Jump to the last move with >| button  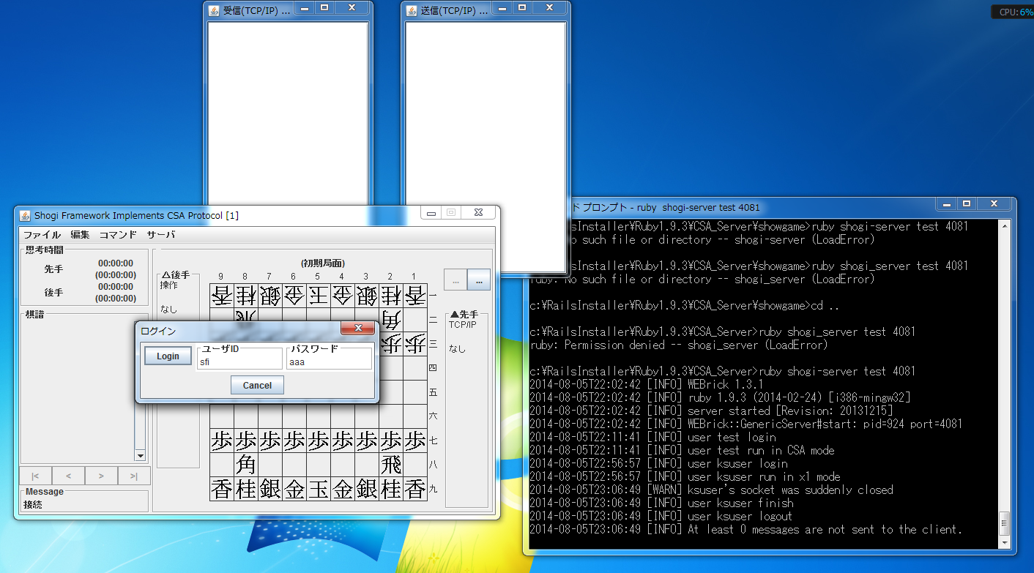tap(134, 476)
